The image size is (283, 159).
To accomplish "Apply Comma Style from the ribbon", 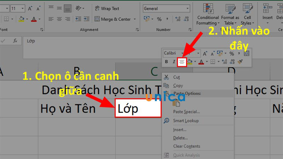I will click(167, 19).
